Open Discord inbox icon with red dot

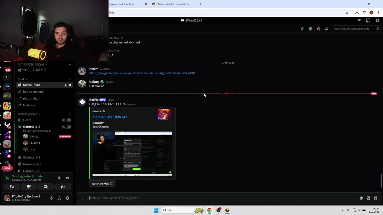coord(368,21)
